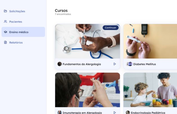Viewport: 177px width, 114px height.
Task: Play the Fundamentos da Alergologia course
Action: pyautogui.click(x=115, y=64)
